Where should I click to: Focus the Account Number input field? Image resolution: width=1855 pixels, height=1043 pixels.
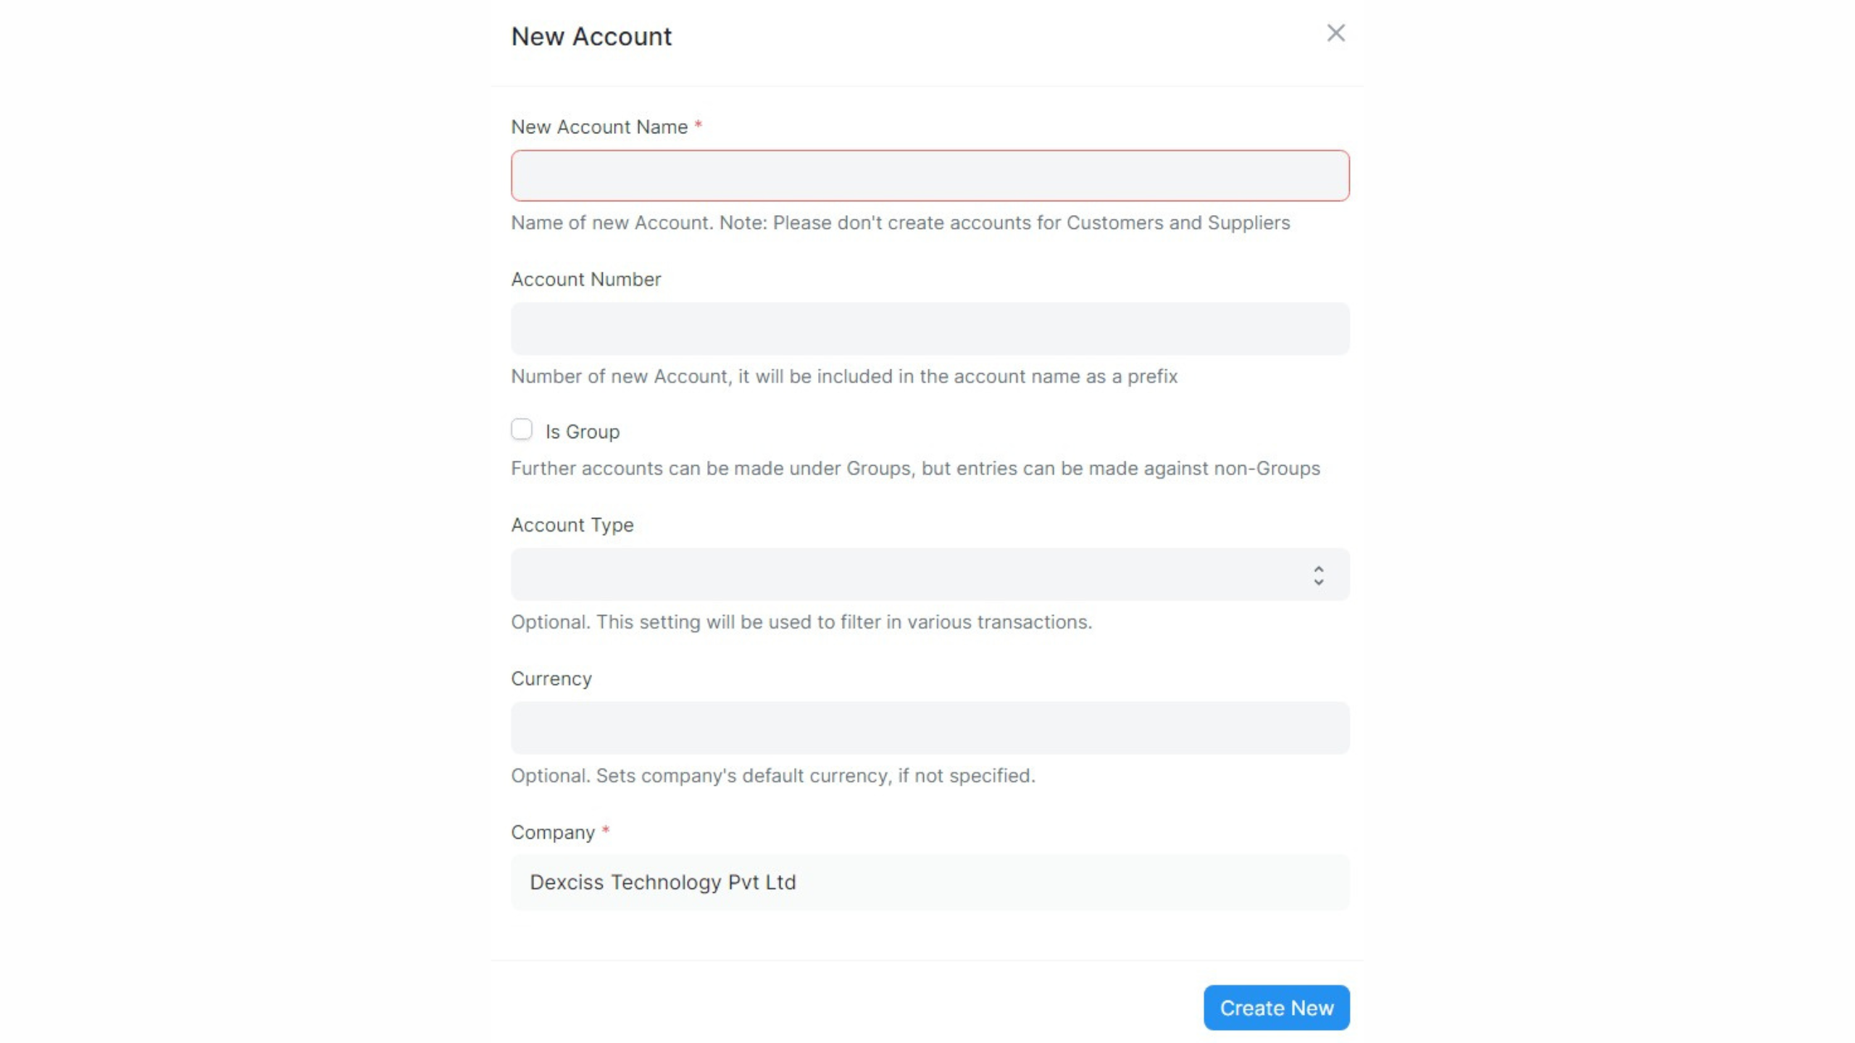pyautogui.click(x=930, y=329)
